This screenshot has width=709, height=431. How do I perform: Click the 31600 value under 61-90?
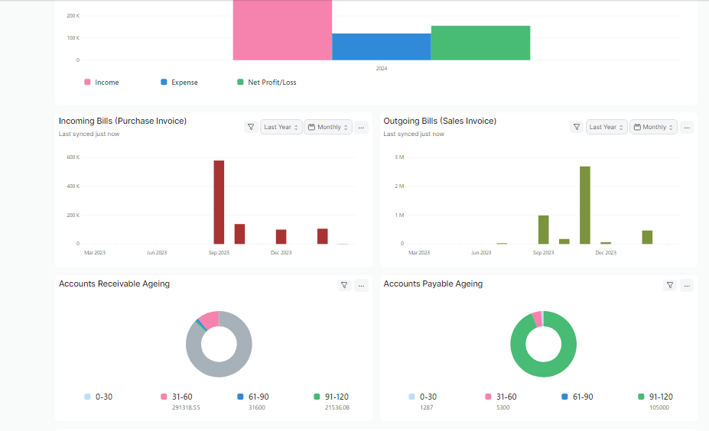tap(257, 407)
